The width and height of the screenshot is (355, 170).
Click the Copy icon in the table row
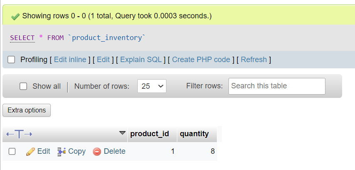[62, 152]
